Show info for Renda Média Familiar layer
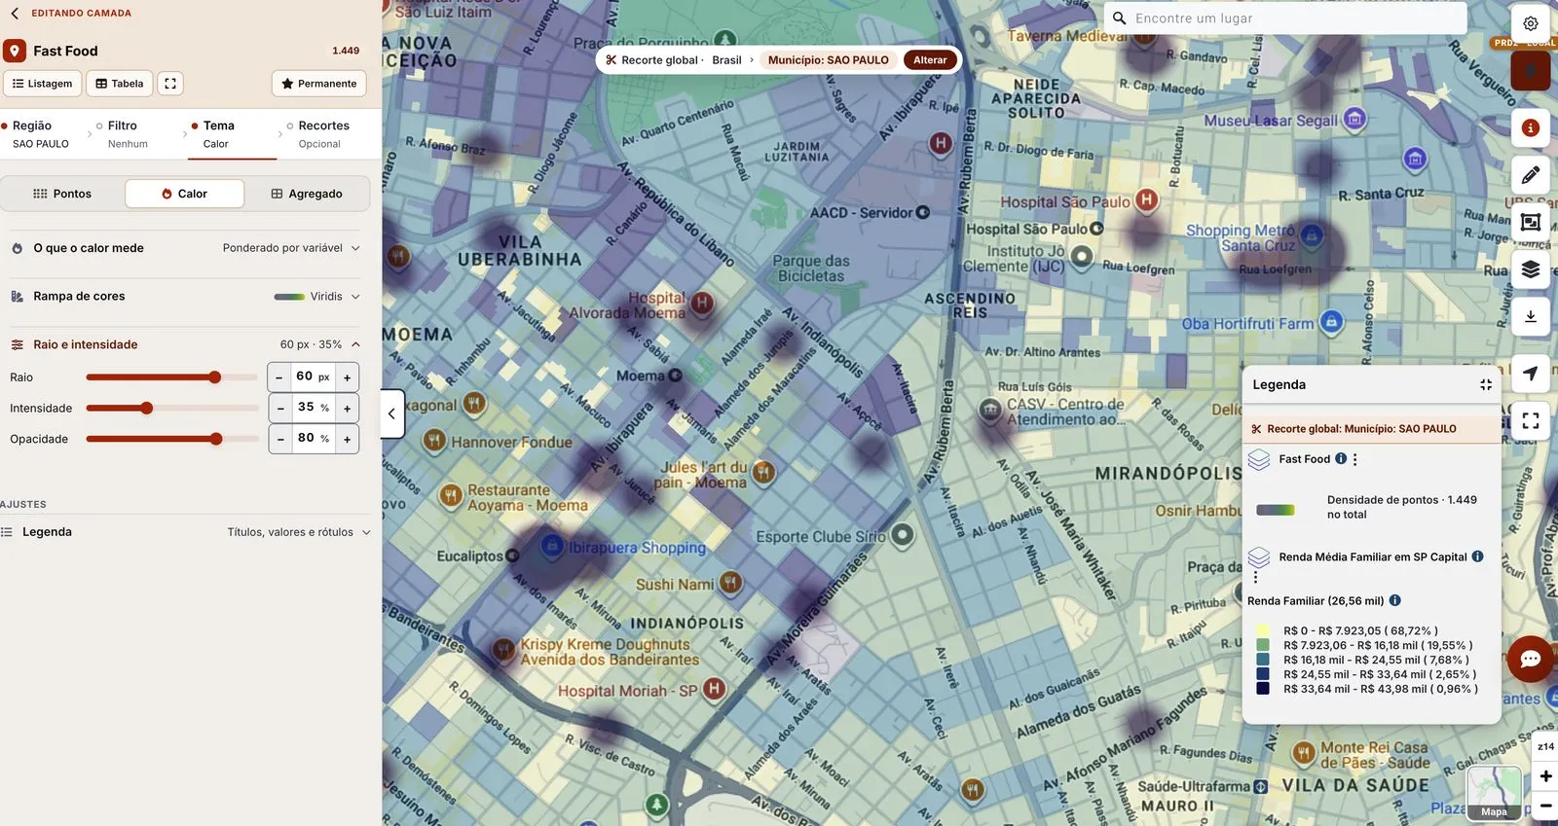Image resolution: width=1558 pixels, height=826 pixels. point(1477,557)
